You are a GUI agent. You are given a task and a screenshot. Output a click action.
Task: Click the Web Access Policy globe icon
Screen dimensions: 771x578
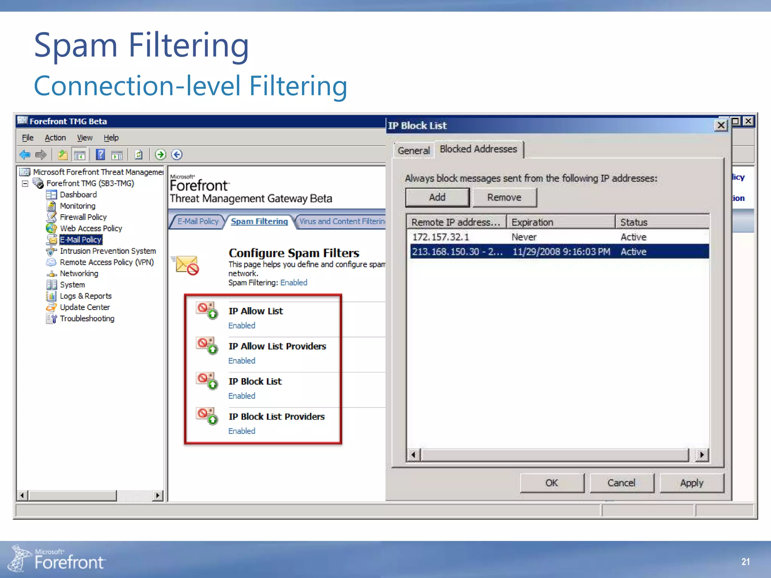(x=52, y=228)
